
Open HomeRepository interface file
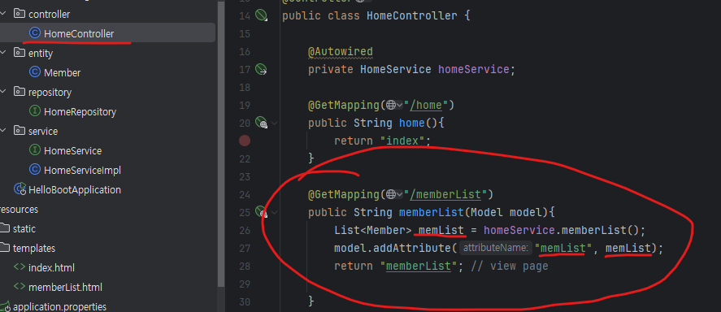click(x=80, y=111)
